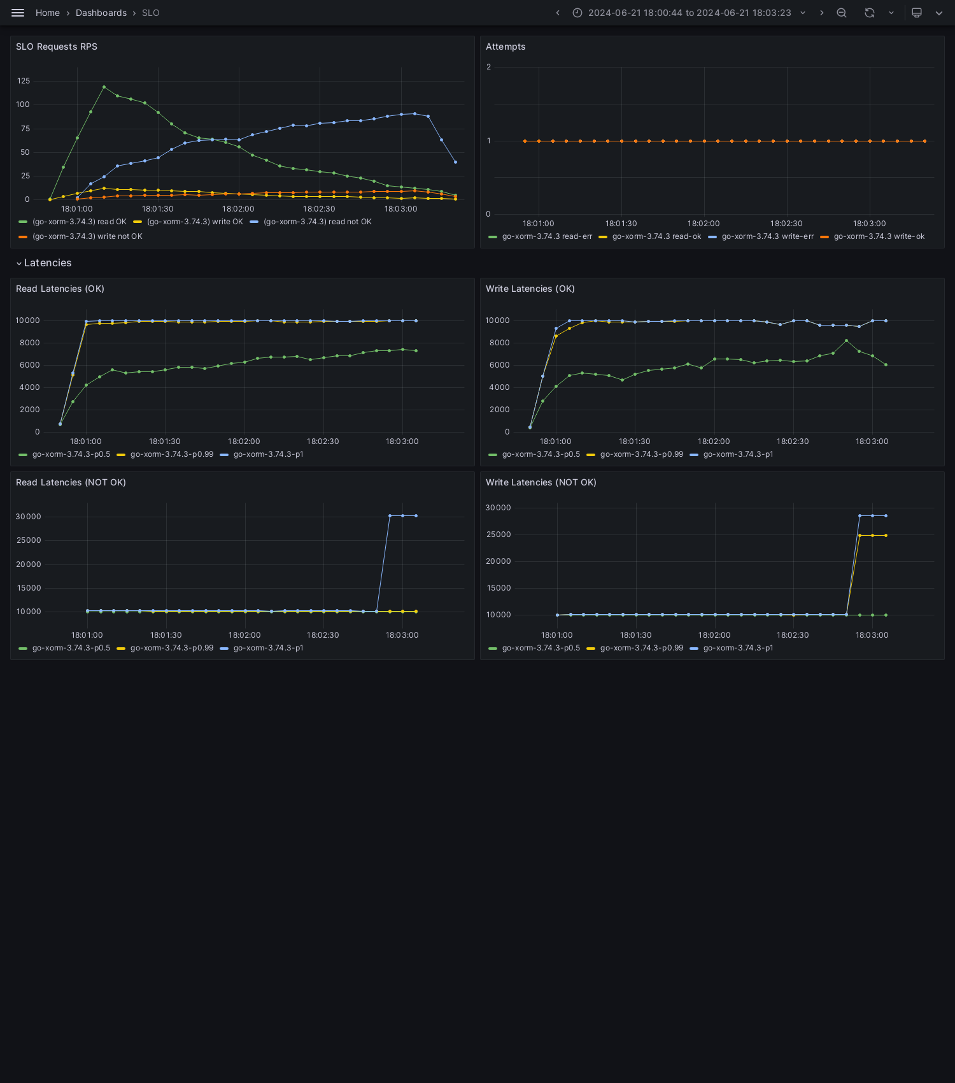Toggle p0.5 legend in Write Latencies (OK)
Viewport: 955px width, 1083px height.
[x=541, y=454]
